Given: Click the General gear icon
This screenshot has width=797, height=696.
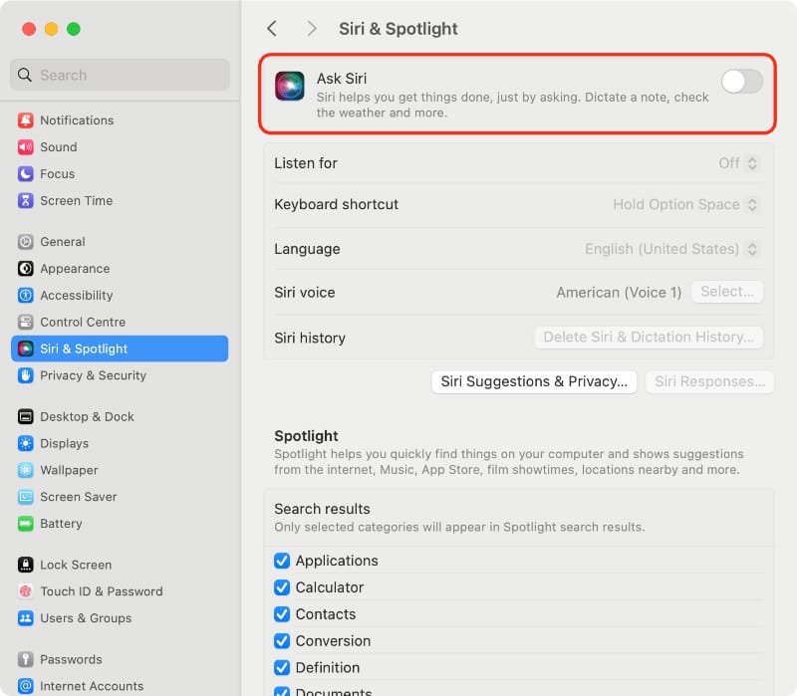Looking at the screenshot, I should point(26,242).
